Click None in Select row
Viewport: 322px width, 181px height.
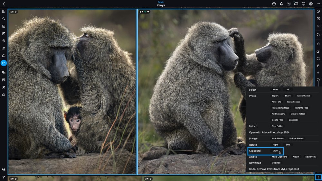tap(275, 90)
